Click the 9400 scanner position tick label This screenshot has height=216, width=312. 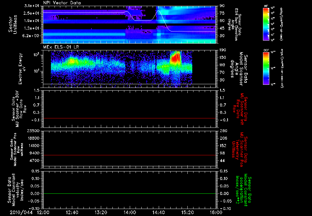[x=35, y=153]
